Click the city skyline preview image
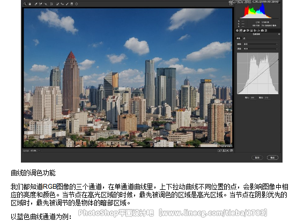Image resolution: width=297 pixels, height=223 pixels. pos(128,78)
